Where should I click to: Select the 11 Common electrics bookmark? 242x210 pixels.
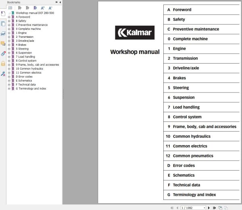coord(29,73)
